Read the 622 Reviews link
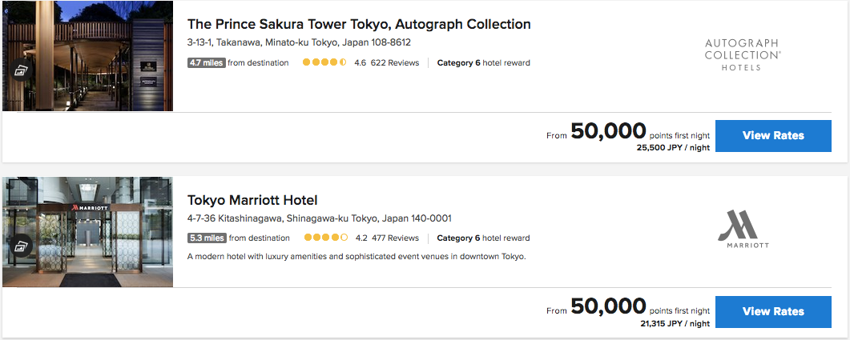 (395, 63)
